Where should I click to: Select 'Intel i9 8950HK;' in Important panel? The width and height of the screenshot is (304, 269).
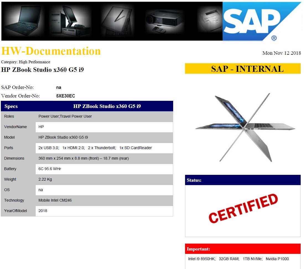pos(202,259)
